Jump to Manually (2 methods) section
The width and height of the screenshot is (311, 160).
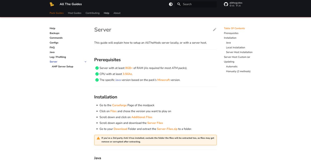238,71
